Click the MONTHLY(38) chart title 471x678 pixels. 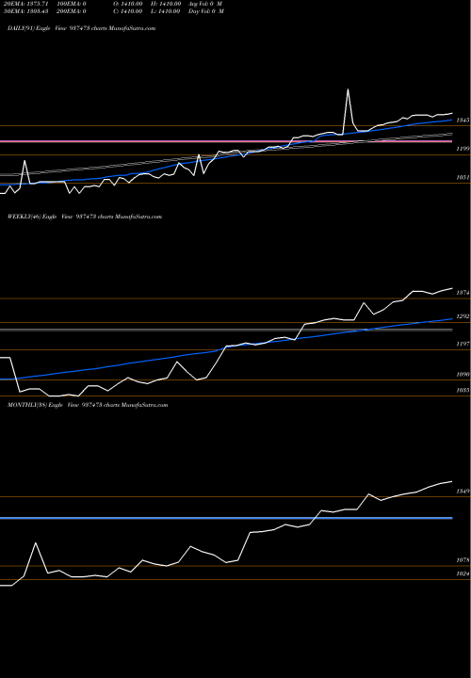[x=88, y=405]
